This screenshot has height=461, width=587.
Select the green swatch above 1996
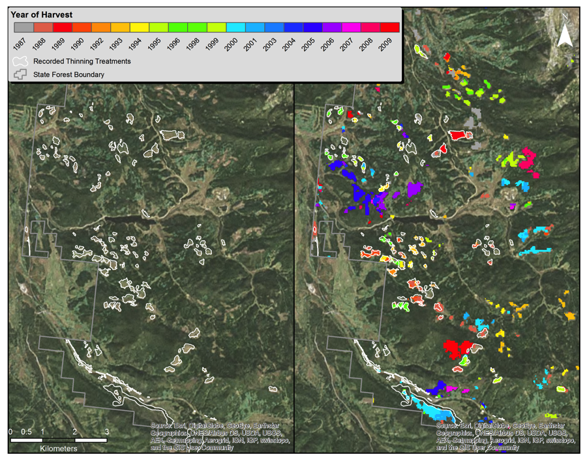(178, 27)
